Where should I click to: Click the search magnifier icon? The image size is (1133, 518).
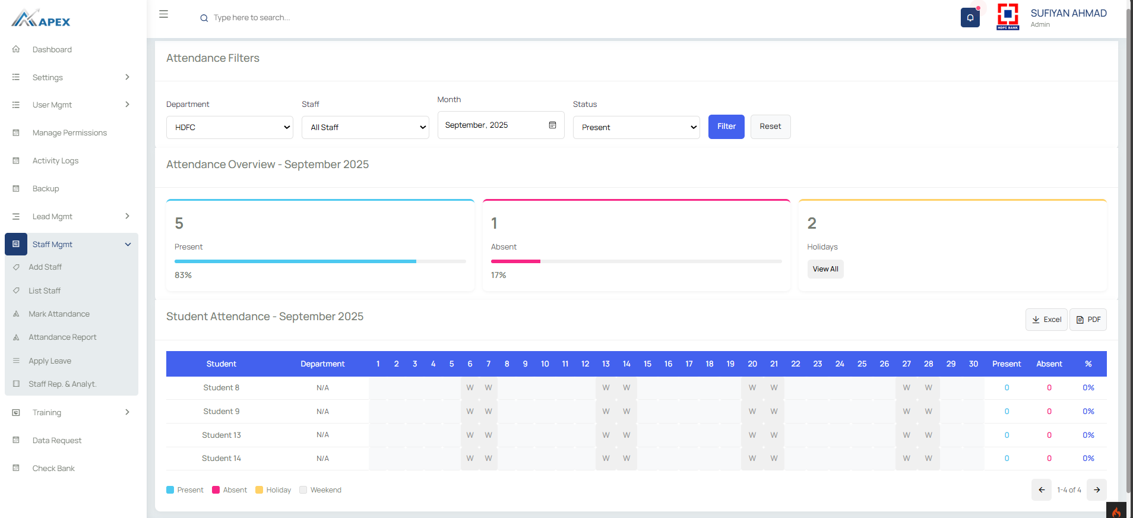coord(204,18)
